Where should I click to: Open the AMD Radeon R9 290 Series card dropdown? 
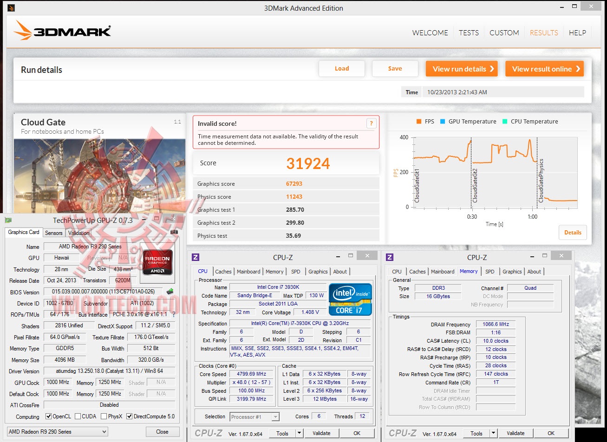tap(57, 432)
